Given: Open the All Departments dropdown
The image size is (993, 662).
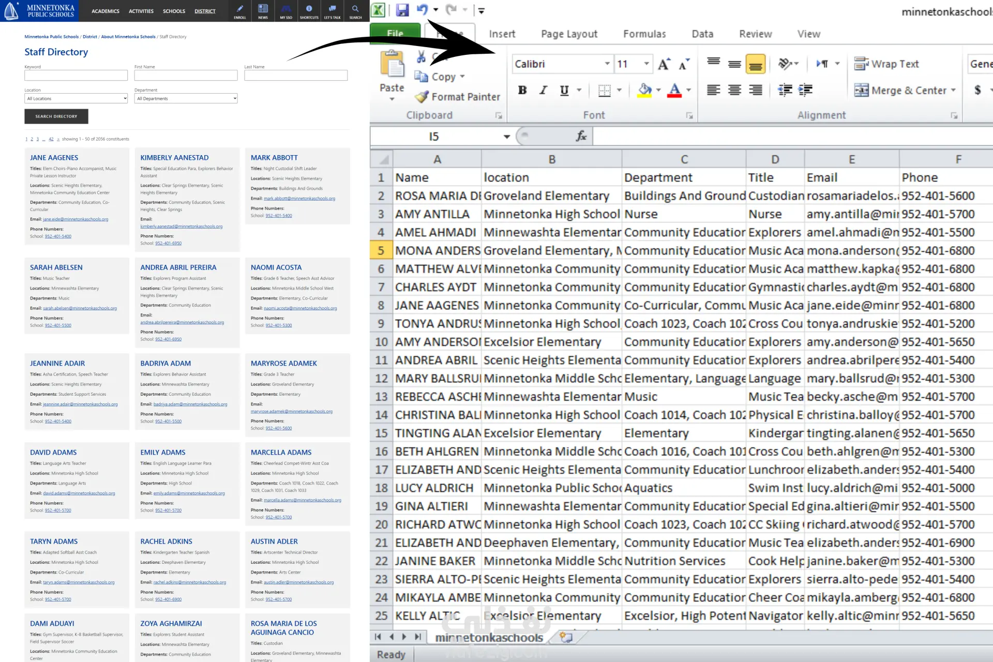Looking at the screenshot, I should coord(186,98).
